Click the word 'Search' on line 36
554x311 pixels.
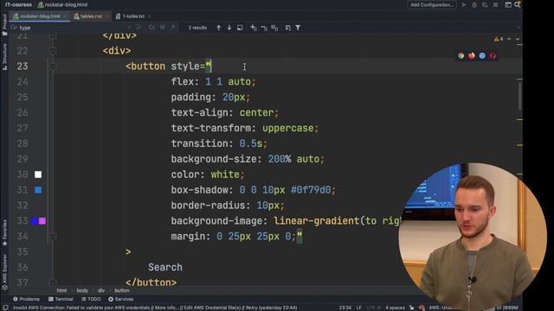pyautogui.click(x=165, y=267)
